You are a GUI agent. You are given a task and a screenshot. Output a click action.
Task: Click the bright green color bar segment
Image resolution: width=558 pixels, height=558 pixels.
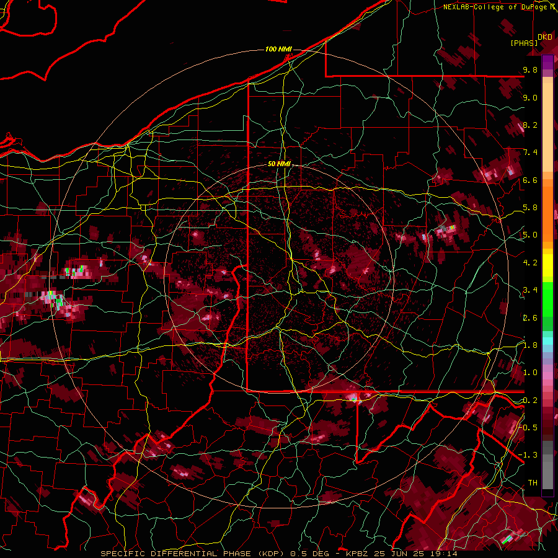(547, 299)
